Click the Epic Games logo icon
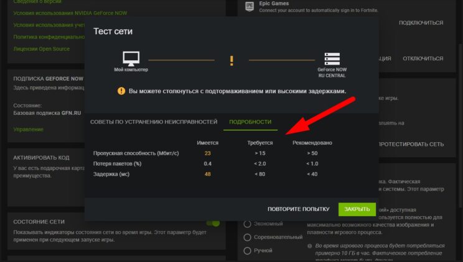This screenshot has width=463, height=262. (249, 6)
